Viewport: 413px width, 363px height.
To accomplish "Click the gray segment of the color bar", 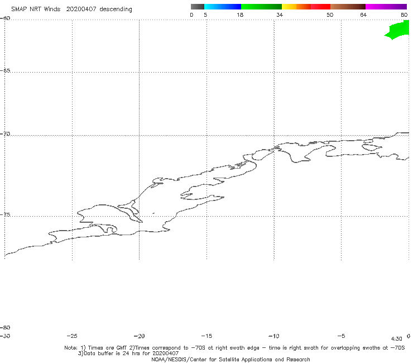I will 198,7.
